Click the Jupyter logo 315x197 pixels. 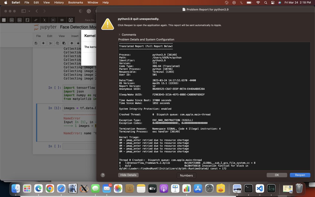(45, 27)
